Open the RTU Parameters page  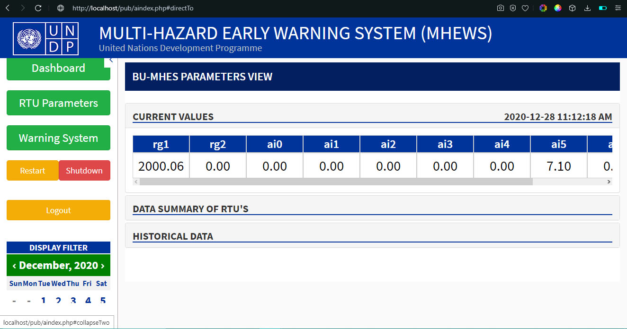tap(58, 103)
